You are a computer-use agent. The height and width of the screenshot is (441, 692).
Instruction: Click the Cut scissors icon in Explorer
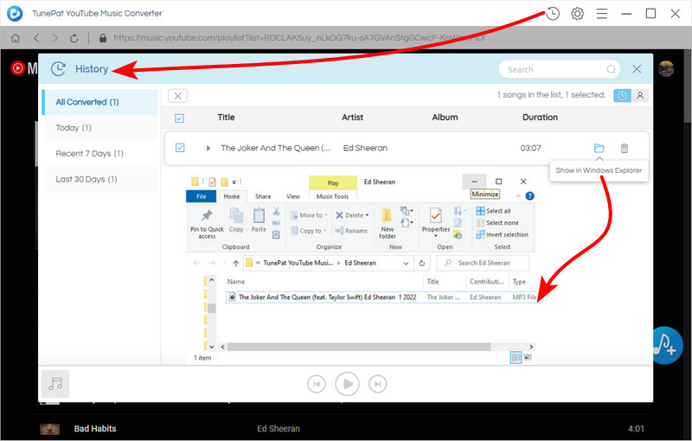[276, 211]
